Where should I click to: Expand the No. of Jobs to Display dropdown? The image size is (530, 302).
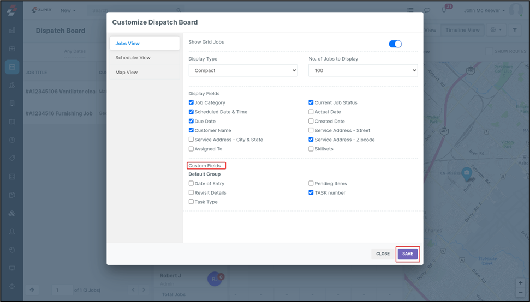(x=363, y=70)
